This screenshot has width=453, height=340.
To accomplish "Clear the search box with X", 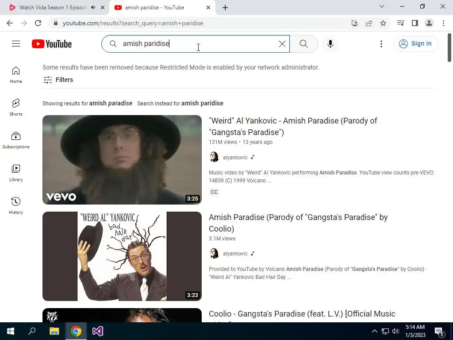I will pyautogui.click(x=282, y=44).
